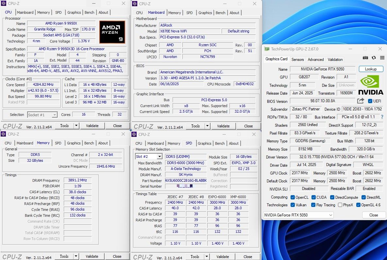
Task: Click the question mark beside Bus Interface
Action: [382, 117]
